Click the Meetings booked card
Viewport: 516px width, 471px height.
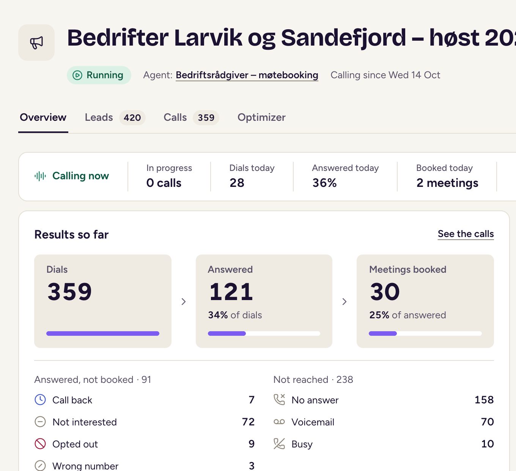coord(425,301)
